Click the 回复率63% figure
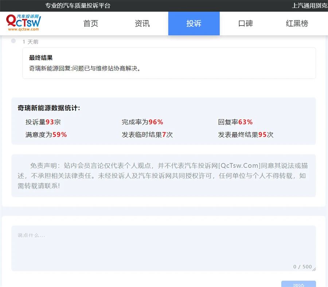328x287 pixels. 235,122
